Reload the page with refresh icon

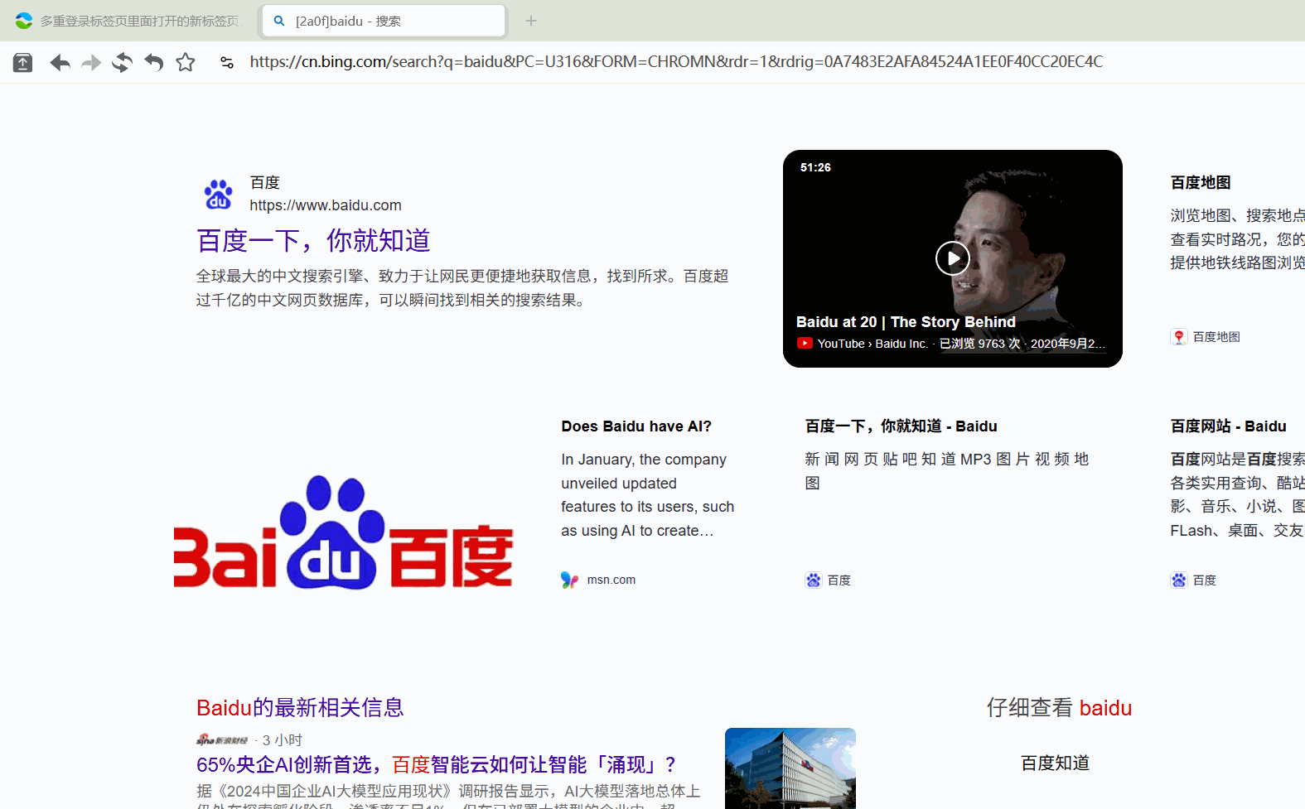pos(123,63)
